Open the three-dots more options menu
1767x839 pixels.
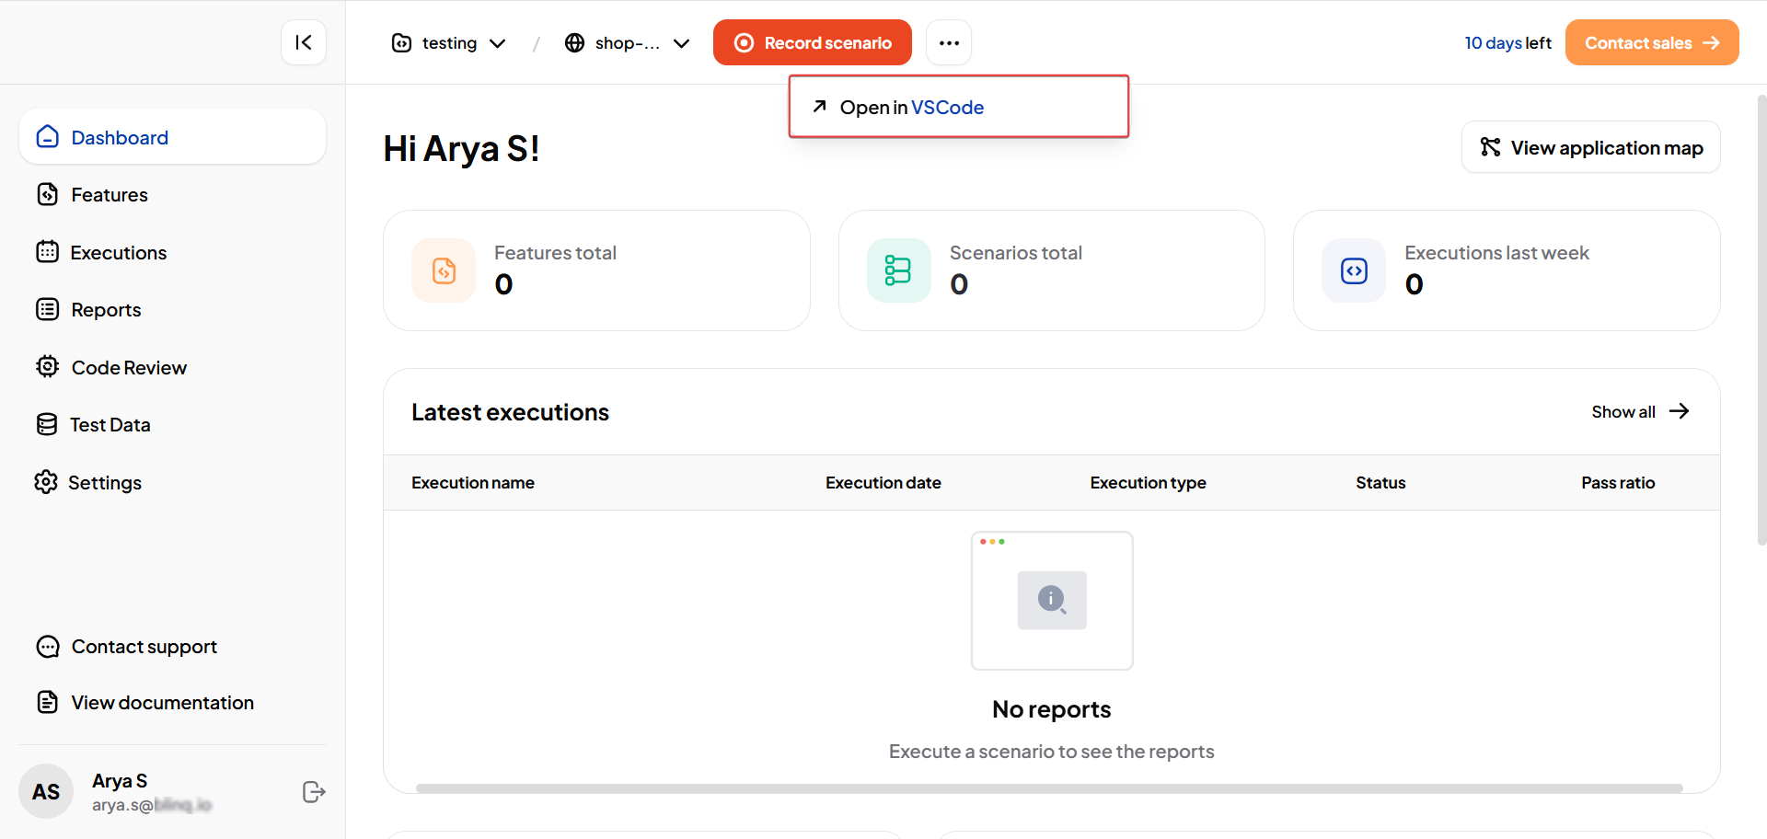949,43
